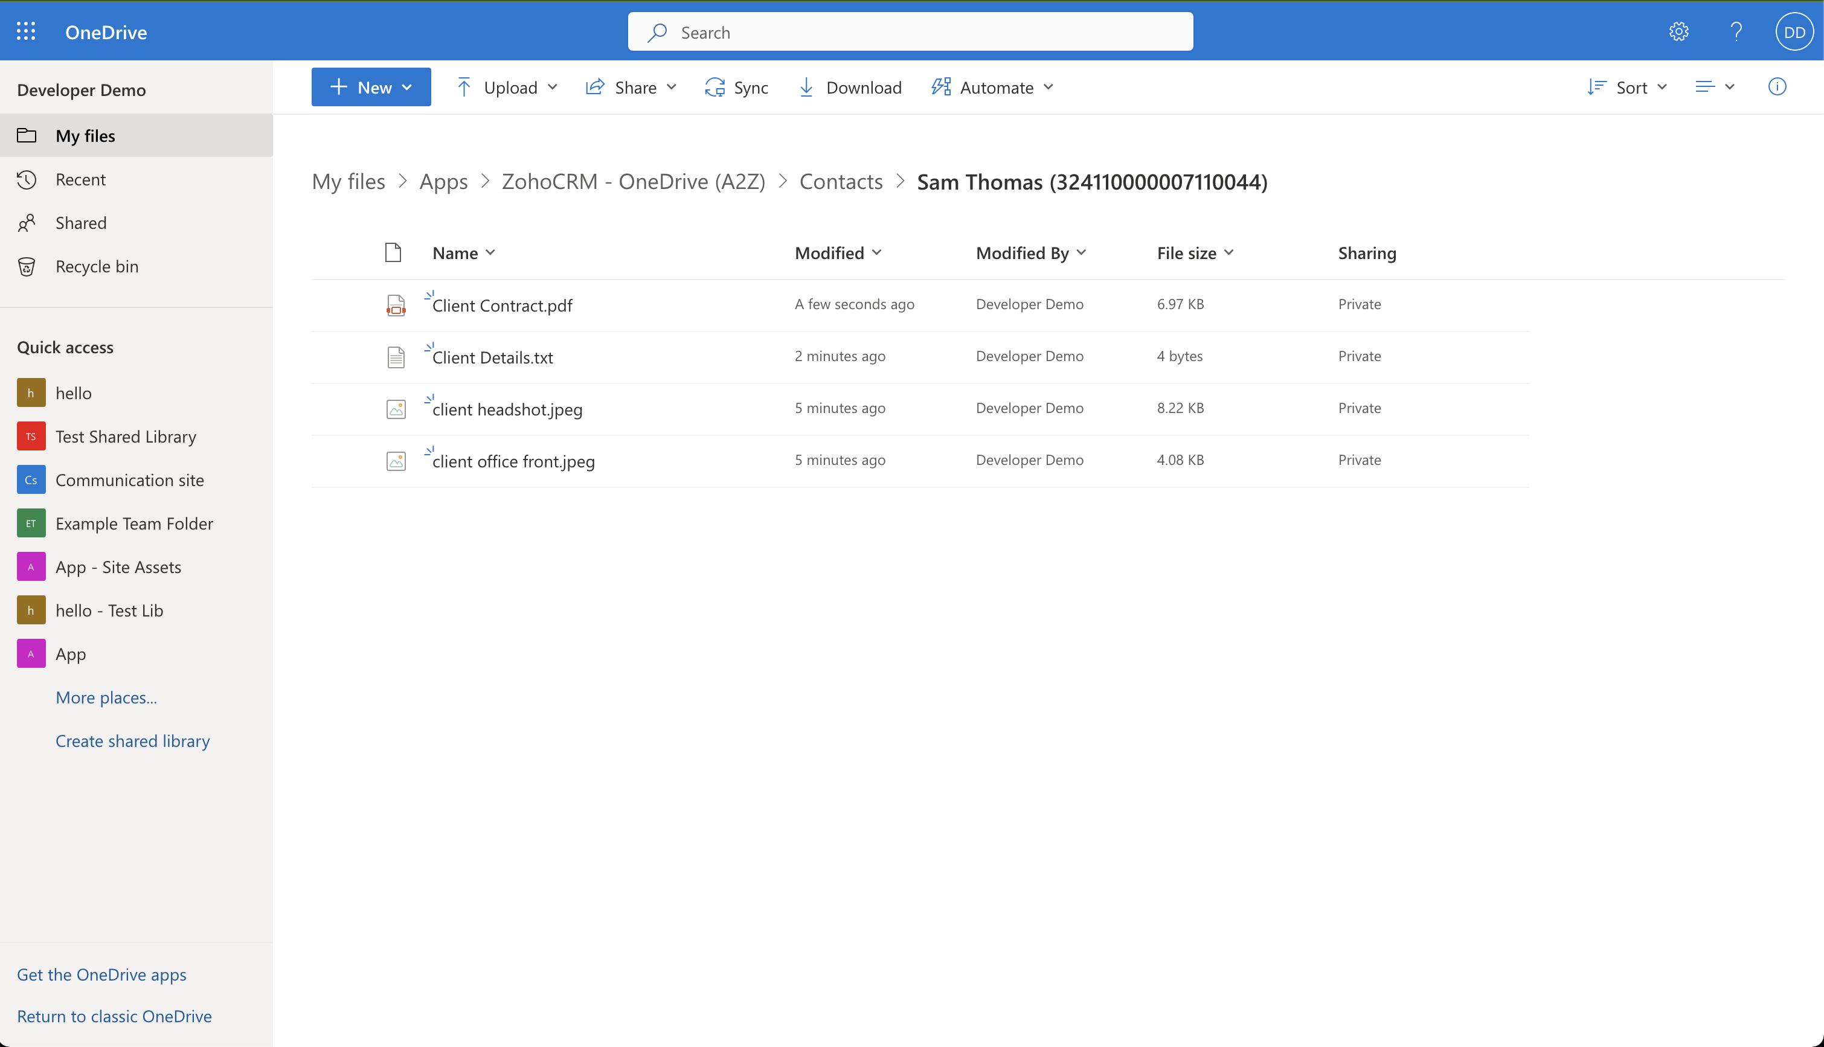Click the hello - Test Lib tile icon
1824x1047 pixels.
31,610
